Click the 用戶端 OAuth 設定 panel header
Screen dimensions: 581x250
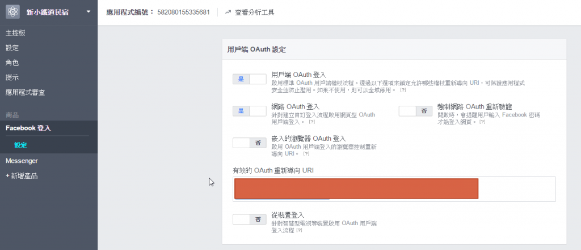point(394,49)
